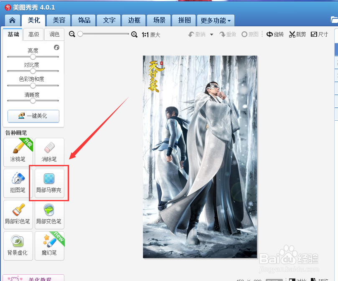Select the 背景虚化 background blur tool
The width and height of the screenshot is (338, 281).
coord(18,246)
